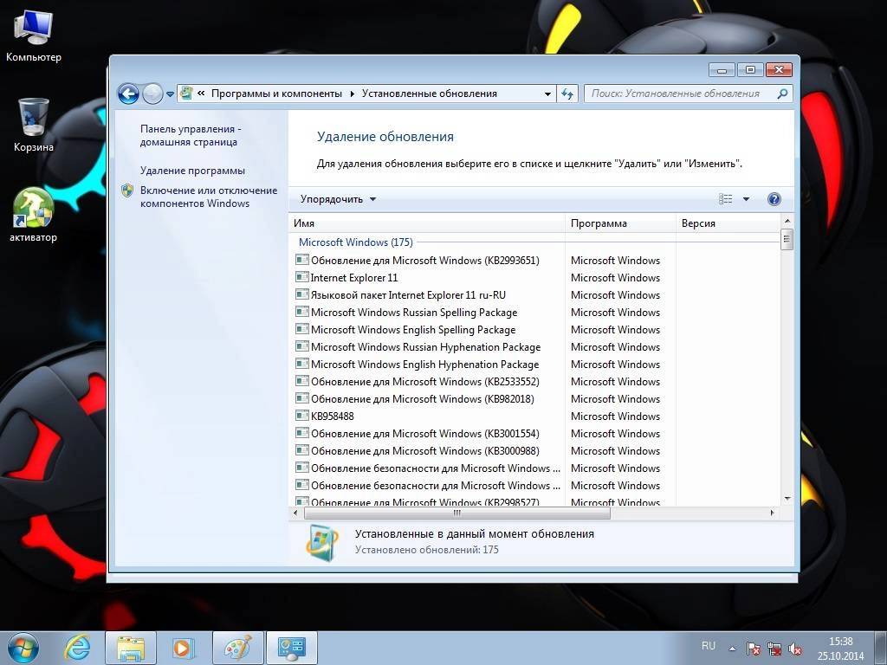The width and height of the screenshot is (887, 665).
Task: Sort by the Программа column header
Action: 620,223
